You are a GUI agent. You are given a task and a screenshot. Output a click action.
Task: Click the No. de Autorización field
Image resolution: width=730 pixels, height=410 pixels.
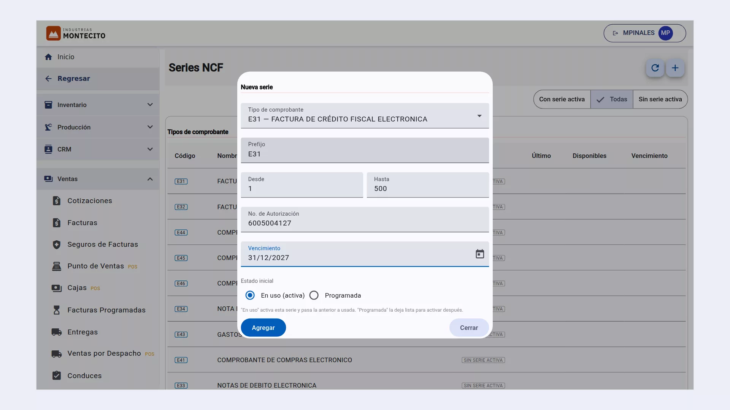(365, 219)
